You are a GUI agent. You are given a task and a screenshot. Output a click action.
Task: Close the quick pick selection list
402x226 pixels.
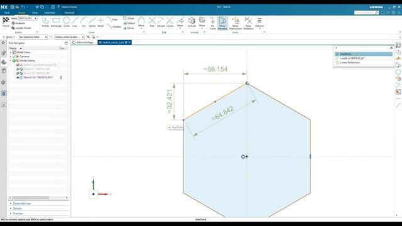(391, 48)
